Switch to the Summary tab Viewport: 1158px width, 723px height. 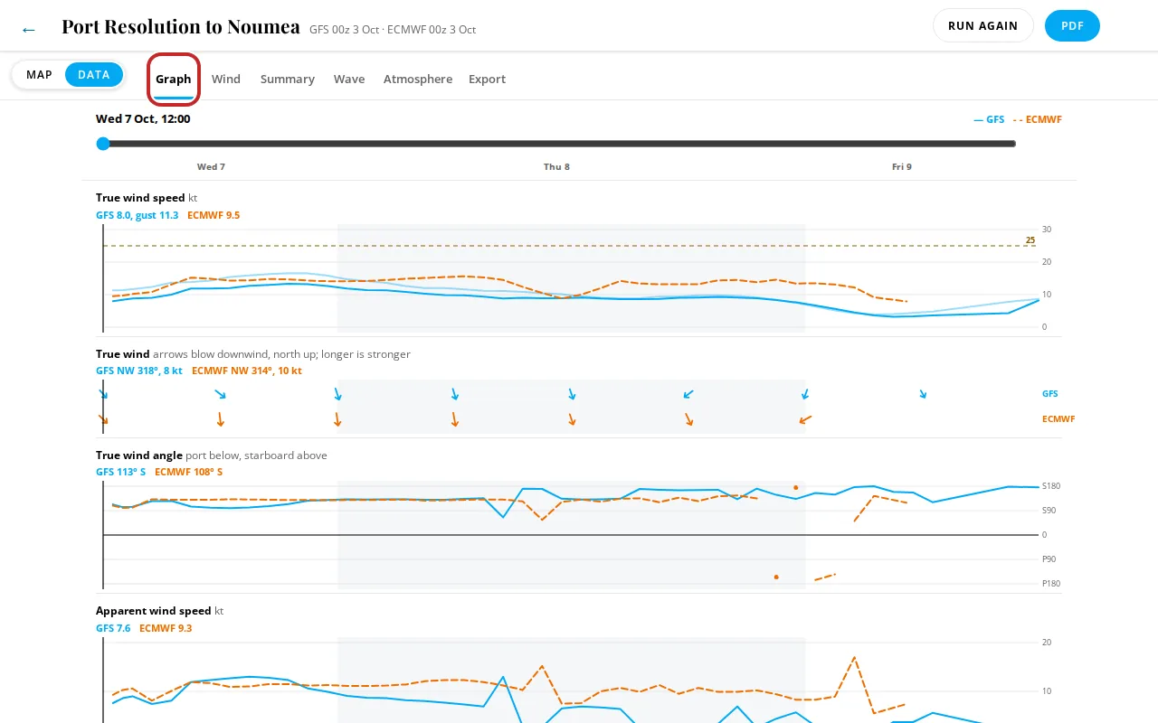click(288, 80)
